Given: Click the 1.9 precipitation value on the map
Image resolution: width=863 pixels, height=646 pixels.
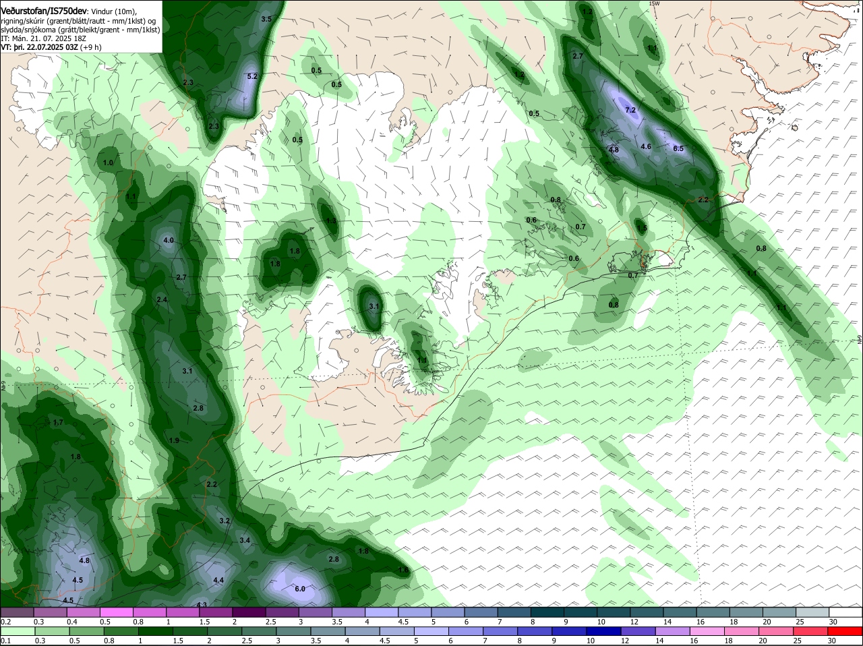Looking at the screenshot, I should tap(174, 440).
